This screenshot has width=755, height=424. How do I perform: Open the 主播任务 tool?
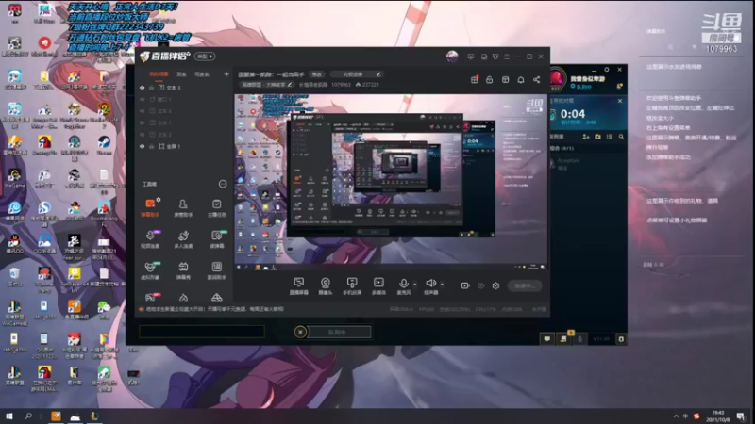(x=217, y=207)
